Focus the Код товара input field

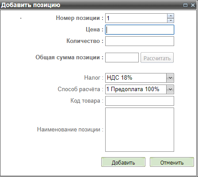tap(140, 101)
